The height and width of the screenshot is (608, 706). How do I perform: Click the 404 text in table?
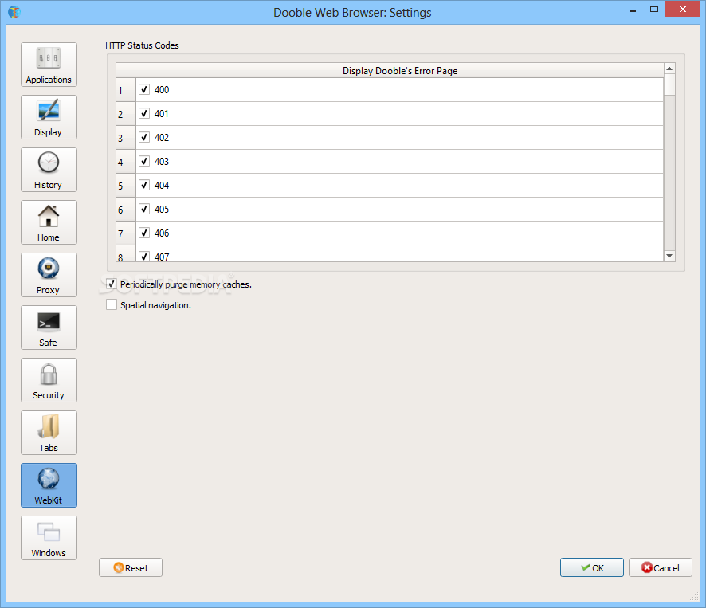162,185
